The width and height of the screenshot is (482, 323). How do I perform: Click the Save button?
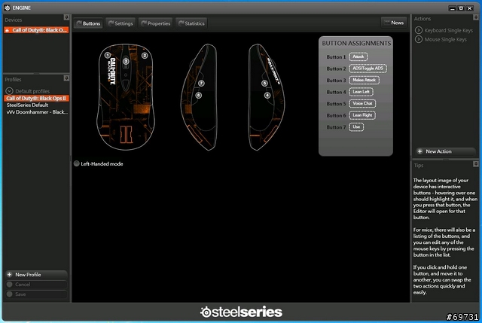[36, 294]
